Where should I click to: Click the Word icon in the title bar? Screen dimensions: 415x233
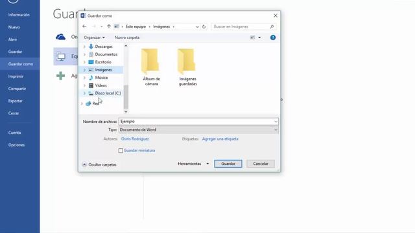(83, 16)
